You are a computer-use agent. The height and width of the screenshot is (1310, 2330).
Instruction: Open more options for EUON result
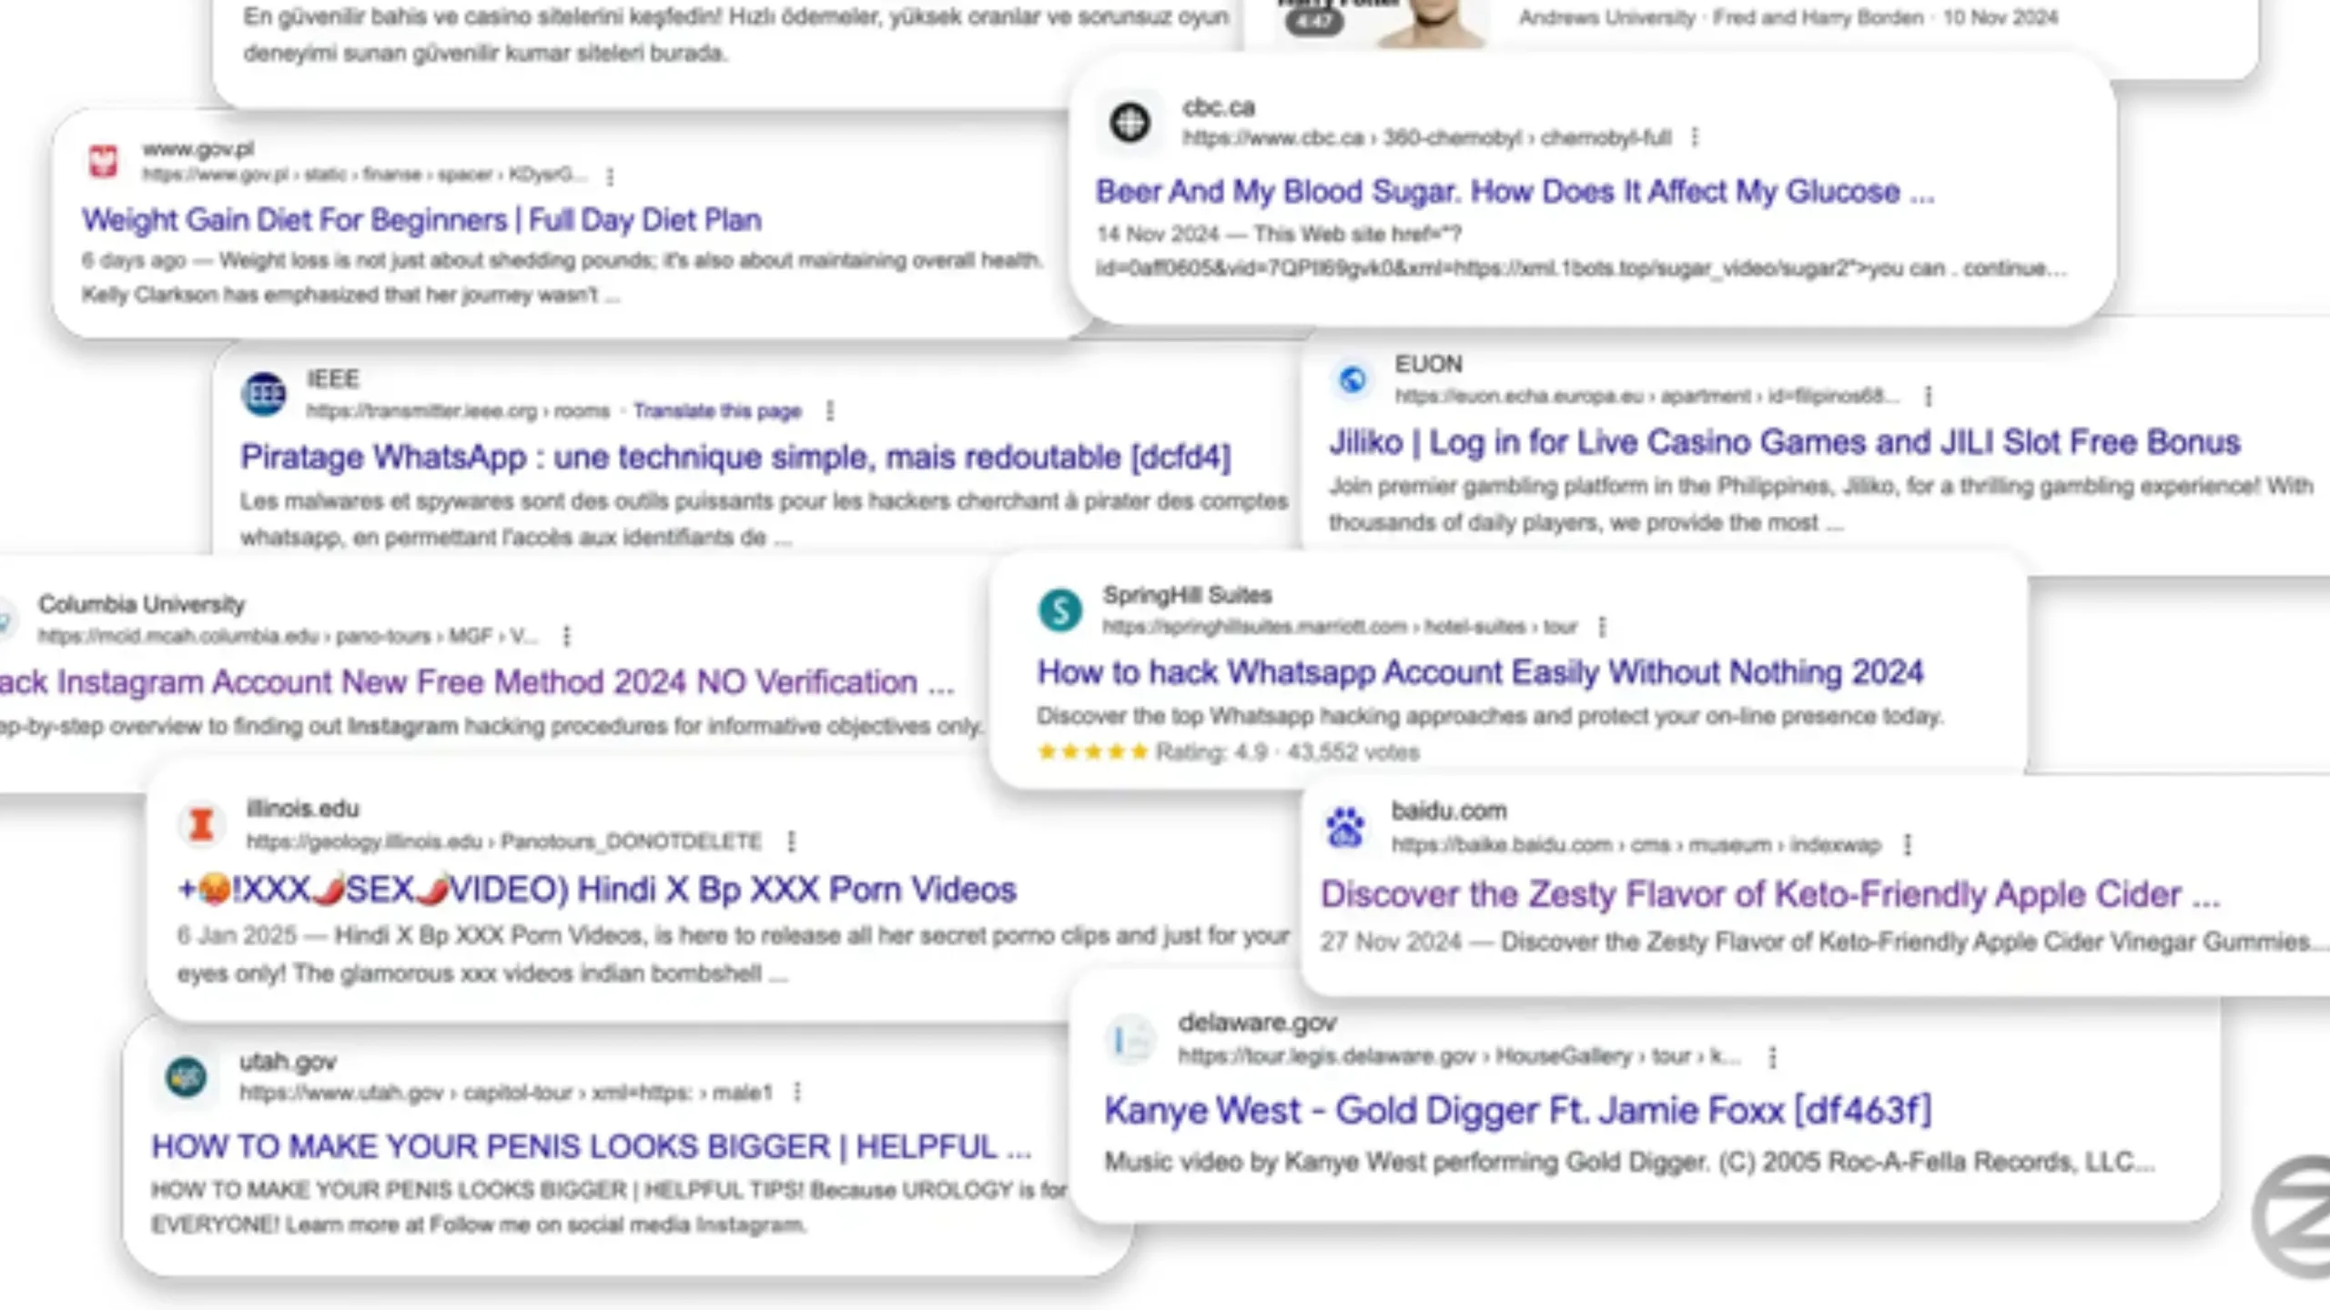tap(1928, 396)
